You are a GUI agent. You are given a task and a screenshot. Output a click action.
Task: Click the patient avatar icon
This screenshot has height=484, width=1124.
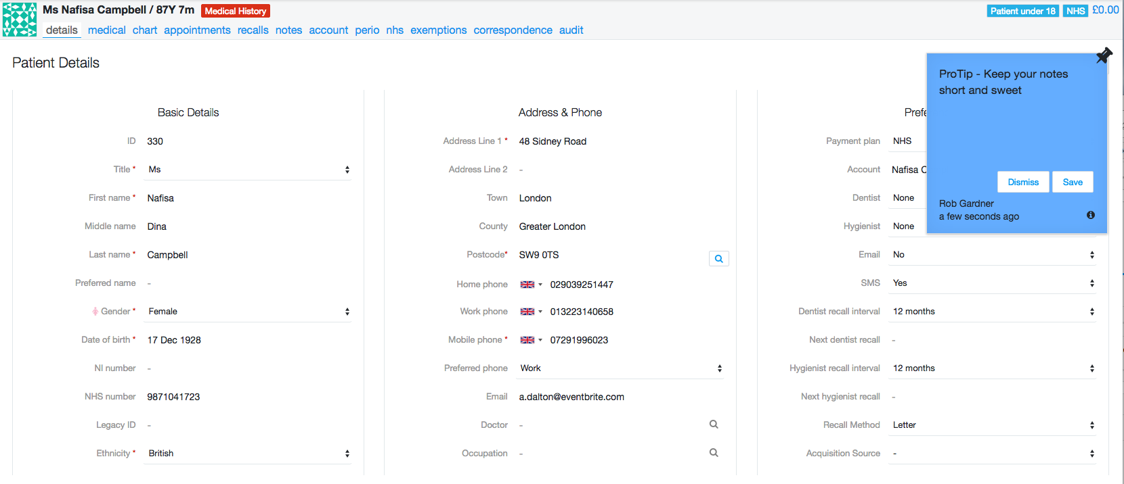[x=20, y=20]
